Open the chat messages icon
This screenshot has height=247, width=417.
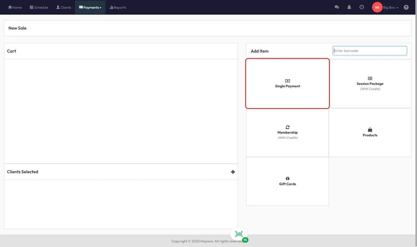[337, 7]
